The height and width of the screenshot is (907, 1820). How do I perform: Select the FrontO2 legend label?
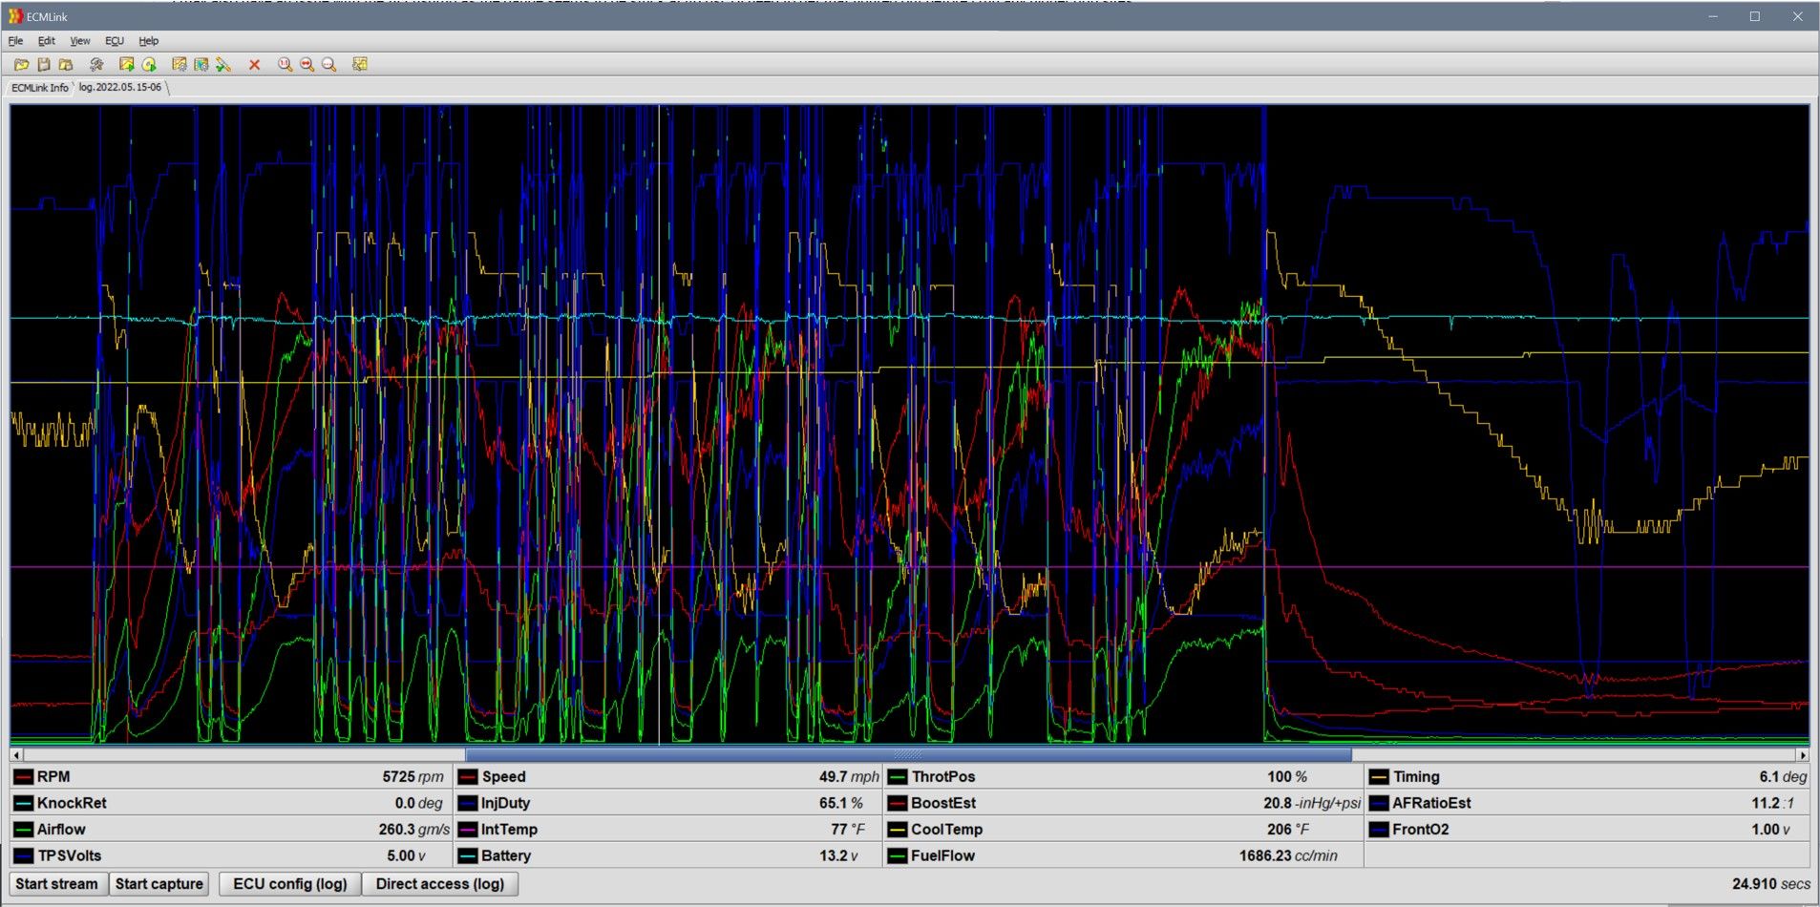point(1421,830)
